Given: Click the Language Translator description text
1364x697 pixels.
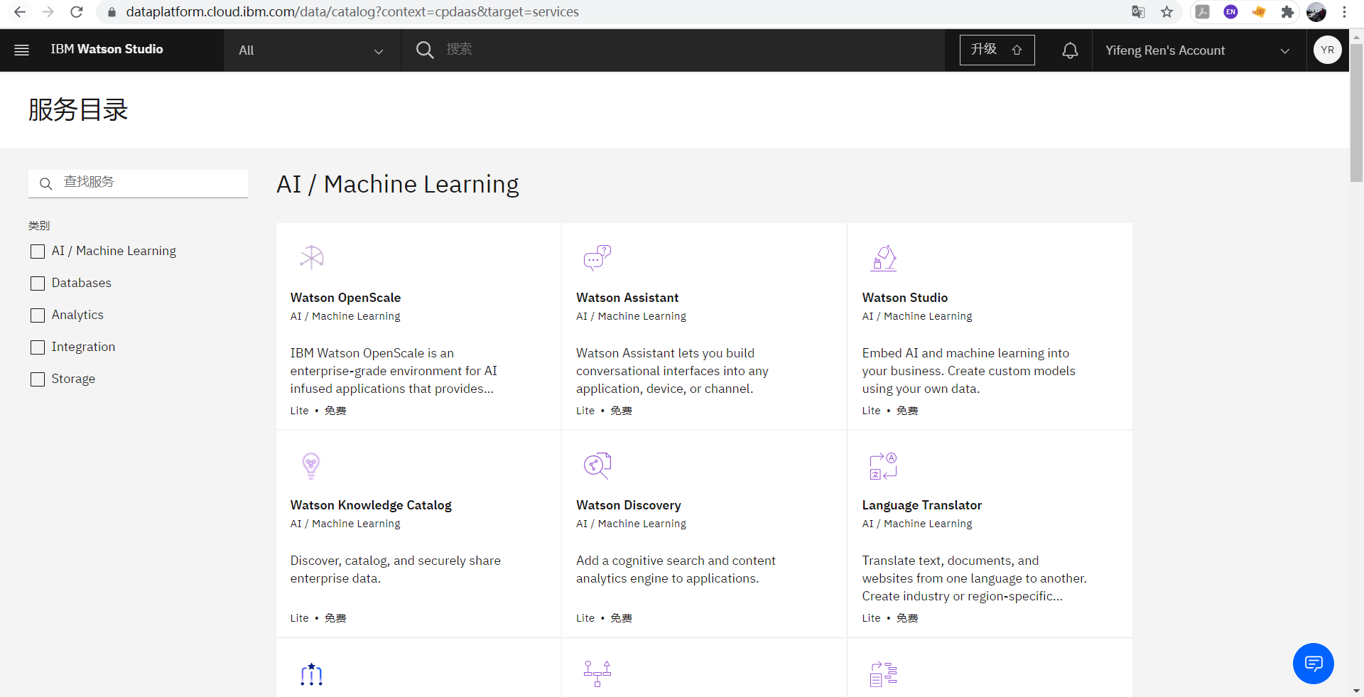Looking at the screenshot, I should (974, 578).
